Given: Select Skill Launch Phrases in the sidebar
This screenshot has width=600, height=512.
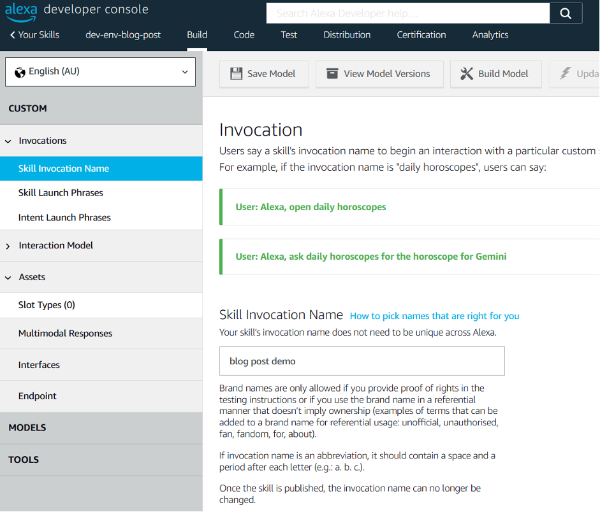Looking at the screenshot, I should click(61, 192).
